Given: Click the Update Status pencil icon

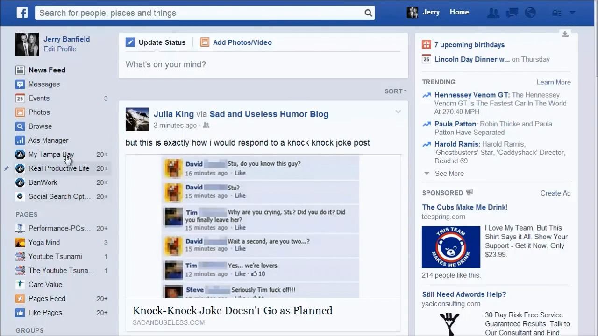Looking at the screenshot, I should (130, 42).
